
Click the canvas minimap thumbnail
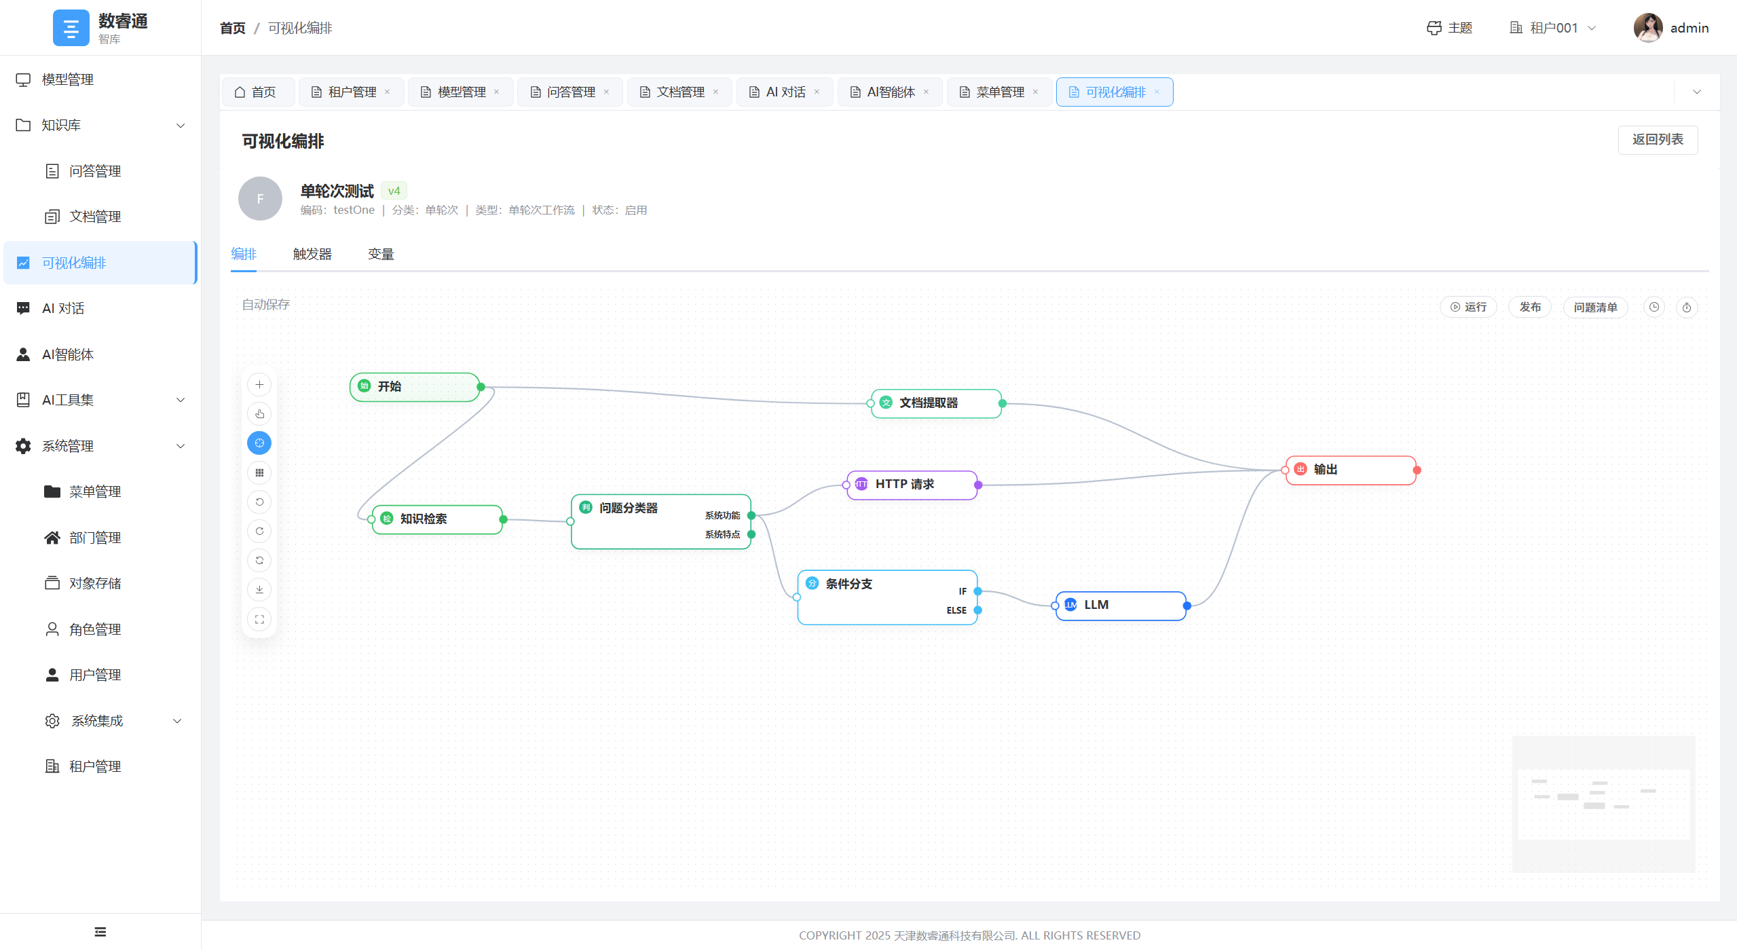click(1603, 804)
